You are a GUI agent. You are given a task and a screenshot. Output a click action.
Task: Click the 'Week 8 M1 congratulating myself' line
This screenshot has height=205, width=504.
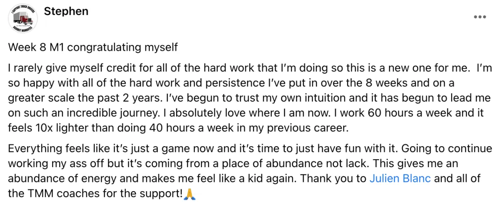tap(93, 47)
